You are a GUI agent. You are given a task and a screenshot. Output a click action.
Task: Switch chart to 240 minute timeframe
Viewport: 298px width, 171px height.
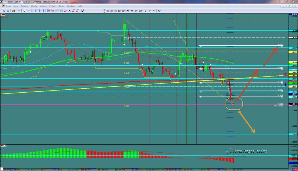(x=136, y=11)
